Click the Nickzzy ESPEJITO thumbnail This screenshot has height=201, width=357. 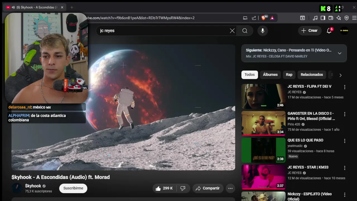pos(263,197)
